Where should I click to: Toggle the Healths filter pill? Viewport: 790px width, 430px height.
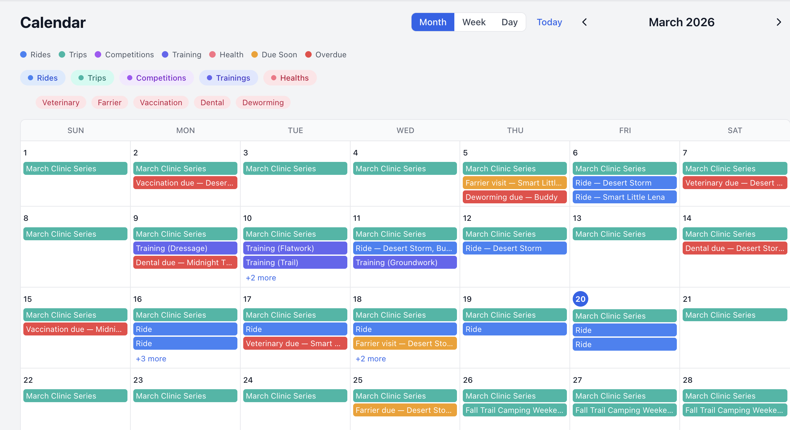click(290, 78)
